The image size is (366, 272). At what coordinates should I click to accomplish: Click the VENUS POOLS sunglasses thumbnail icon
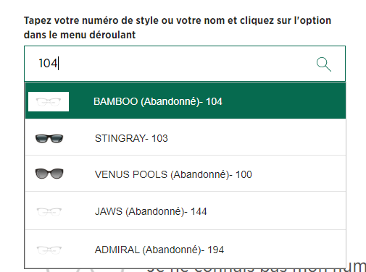pyautogui.click(x=49, y=174)
